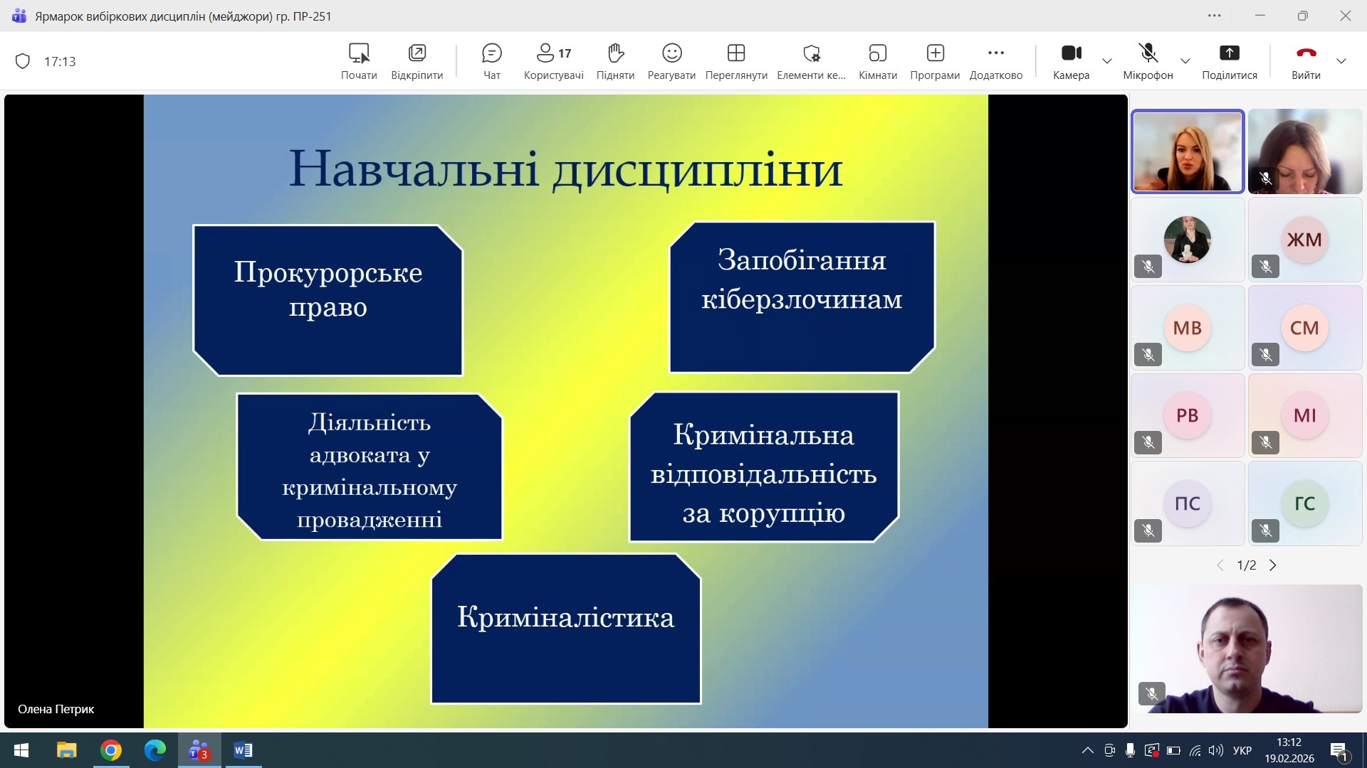Click Відкріпити pop-out icon
This screenshot has height=768, width=1367.
(x=417, y=60)
